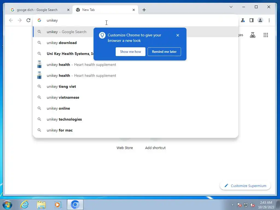Select the 'unikey technologies' suggestion
This screenshot has width=280, height=210.
coord(136,119)
